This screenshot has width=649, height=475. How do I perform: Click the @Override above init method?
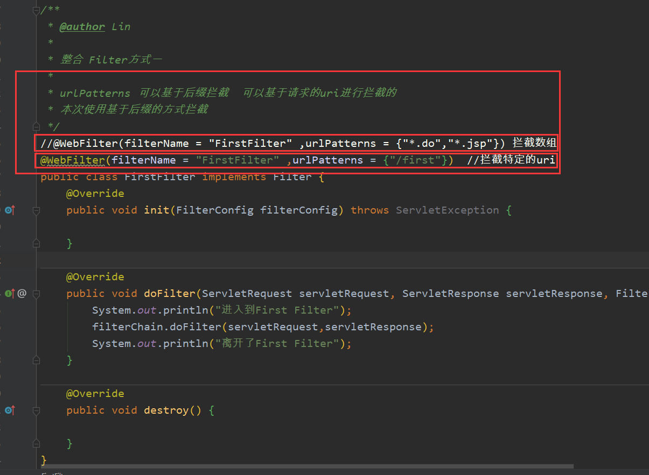tap(95, 194)
